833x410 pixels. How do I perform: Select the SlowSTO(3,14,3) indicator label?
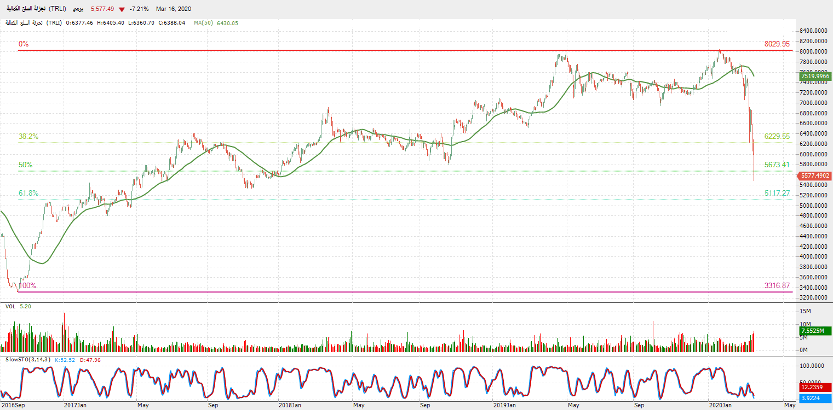[x=28, y=359]
